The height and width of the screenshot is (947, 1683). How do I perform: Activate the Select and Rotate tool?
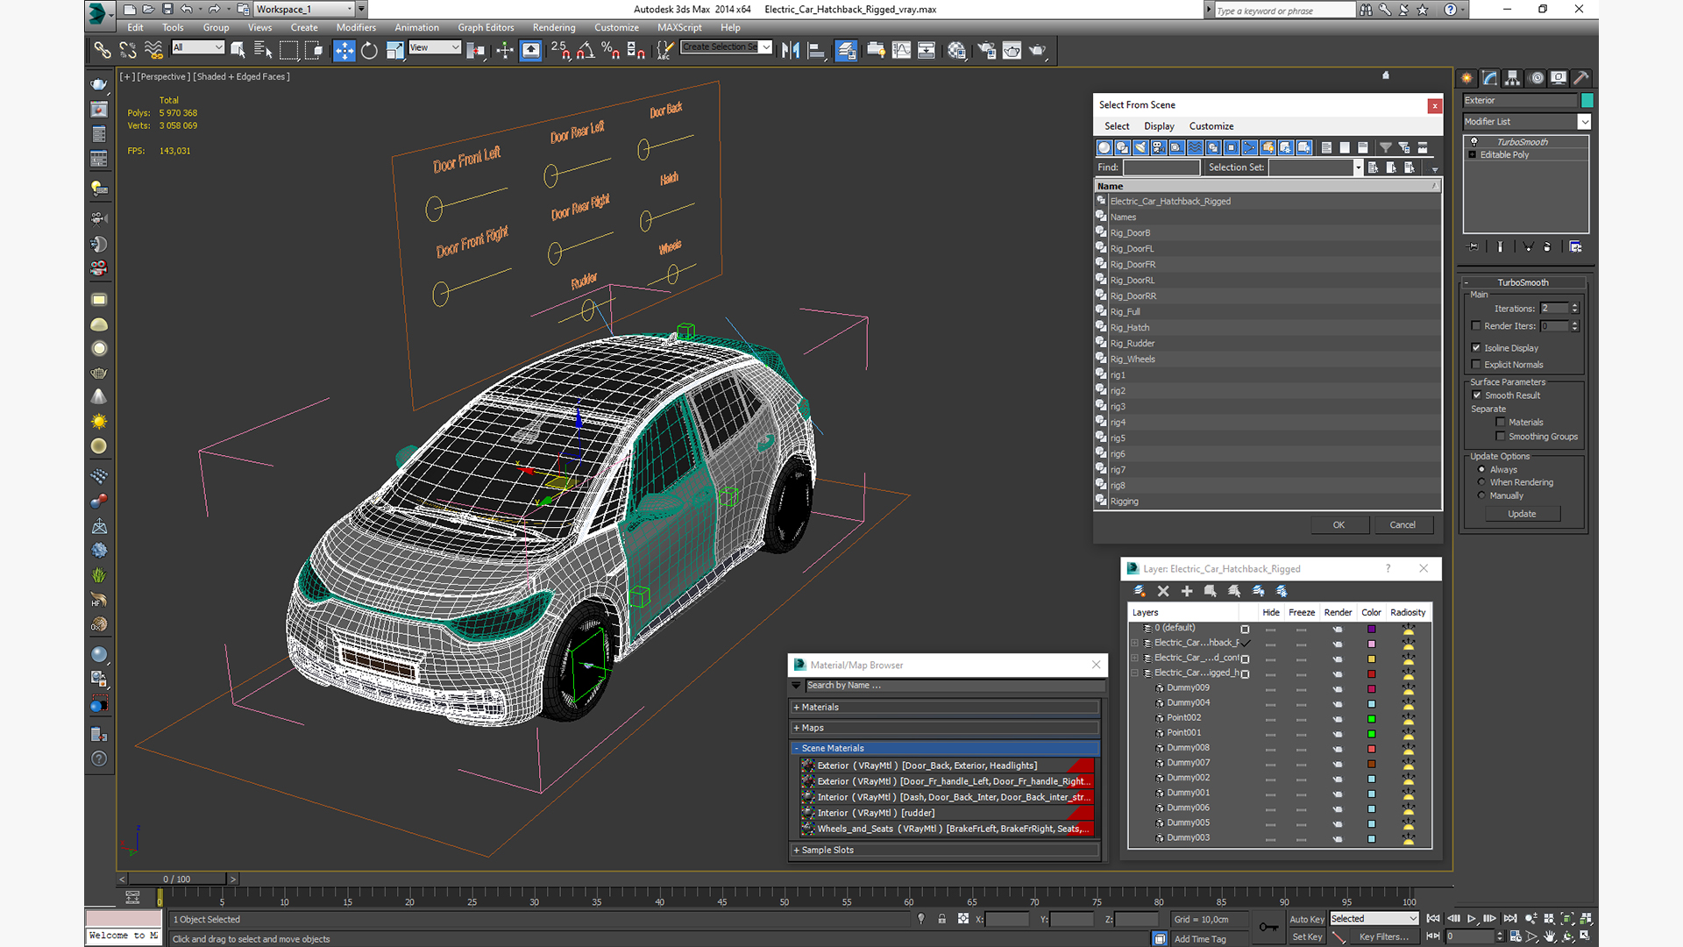click(369, 51)
